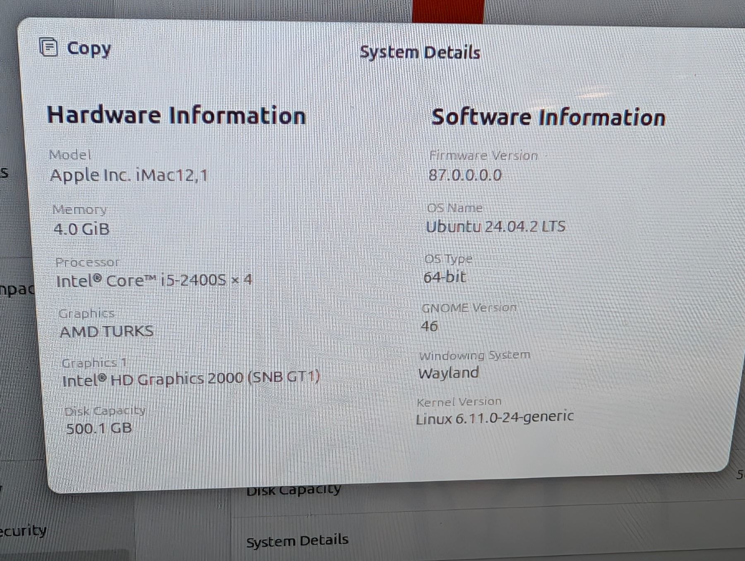
Task: Click the Ubuntu 24.04.2 LTS OS name
Action: 495,227
